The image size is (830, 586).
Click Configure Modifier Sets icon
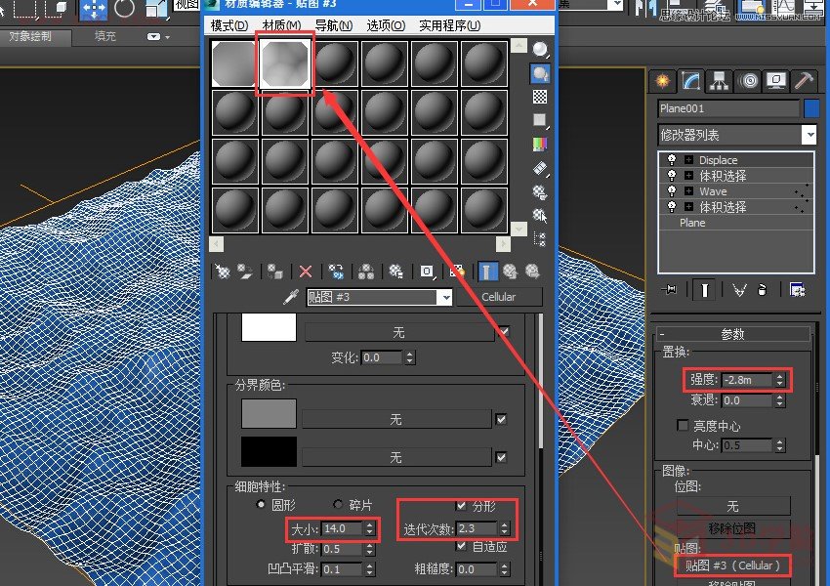797,289
